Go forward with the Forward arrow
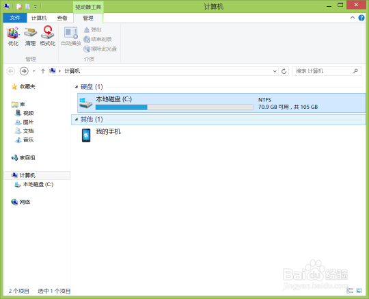 [x=24, y=71]
